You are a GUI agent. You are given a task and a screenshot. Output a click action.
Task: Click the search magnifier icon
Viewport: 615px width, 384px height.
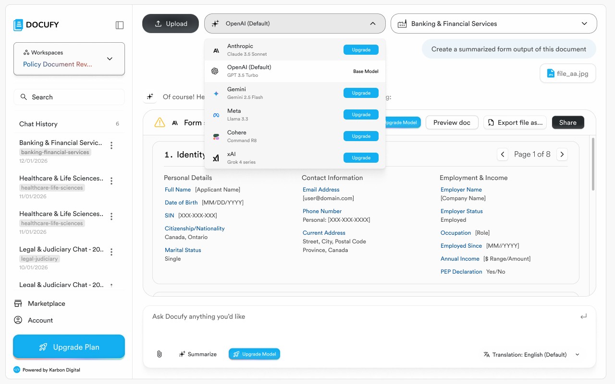point(24,97)
